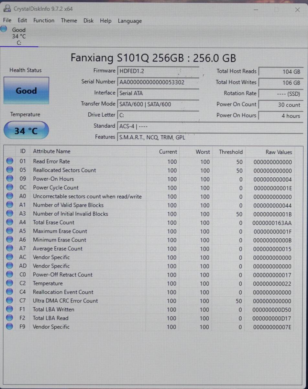Select the Total LBA Read raw value 000000000D17
Image resolution: width=308 pixels, height=389 pixels.
(272, 319)
